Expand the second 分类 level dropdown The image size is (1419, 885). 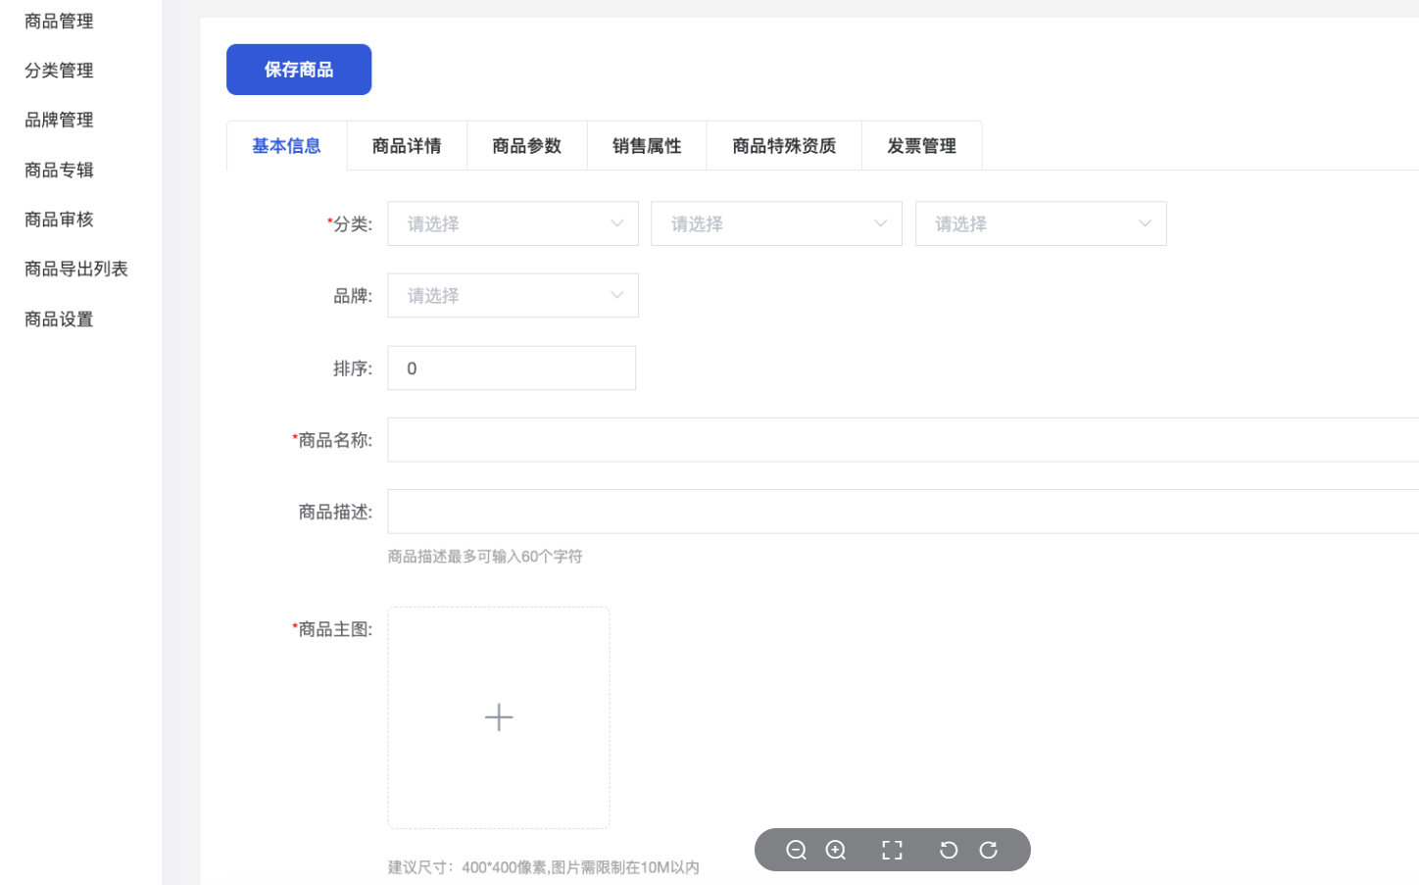coord(776,224)
